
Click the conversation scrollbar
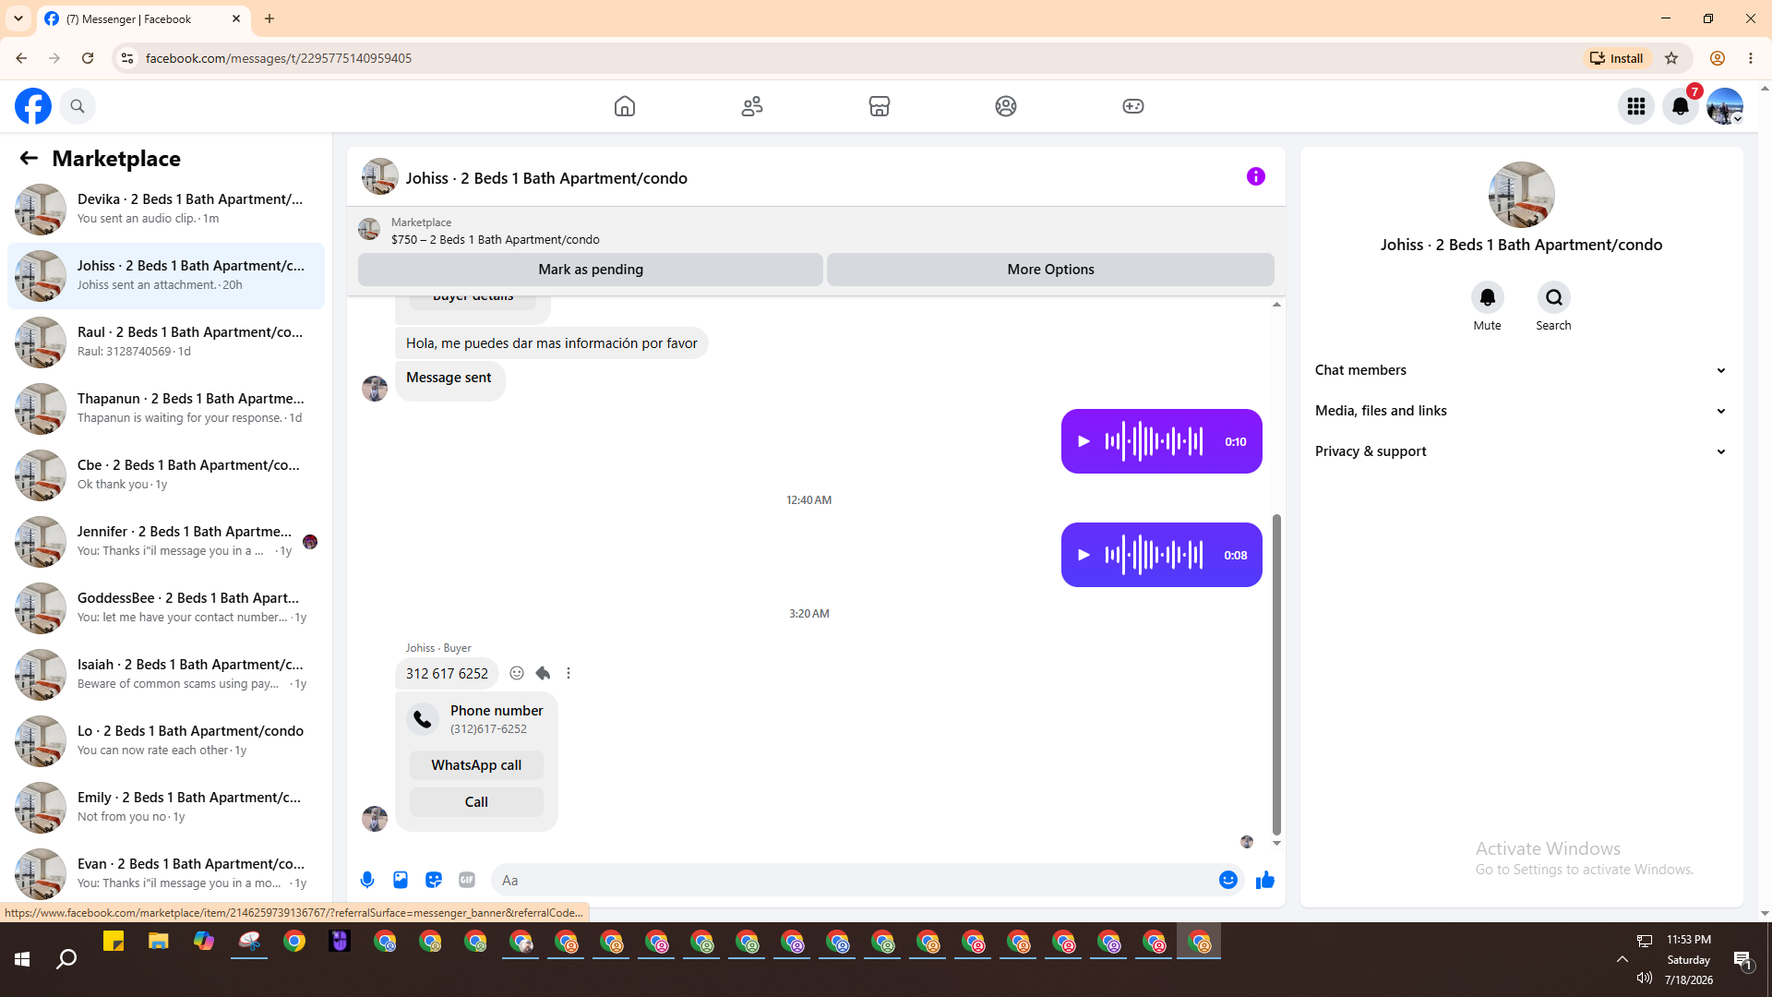click(1277, 674)
